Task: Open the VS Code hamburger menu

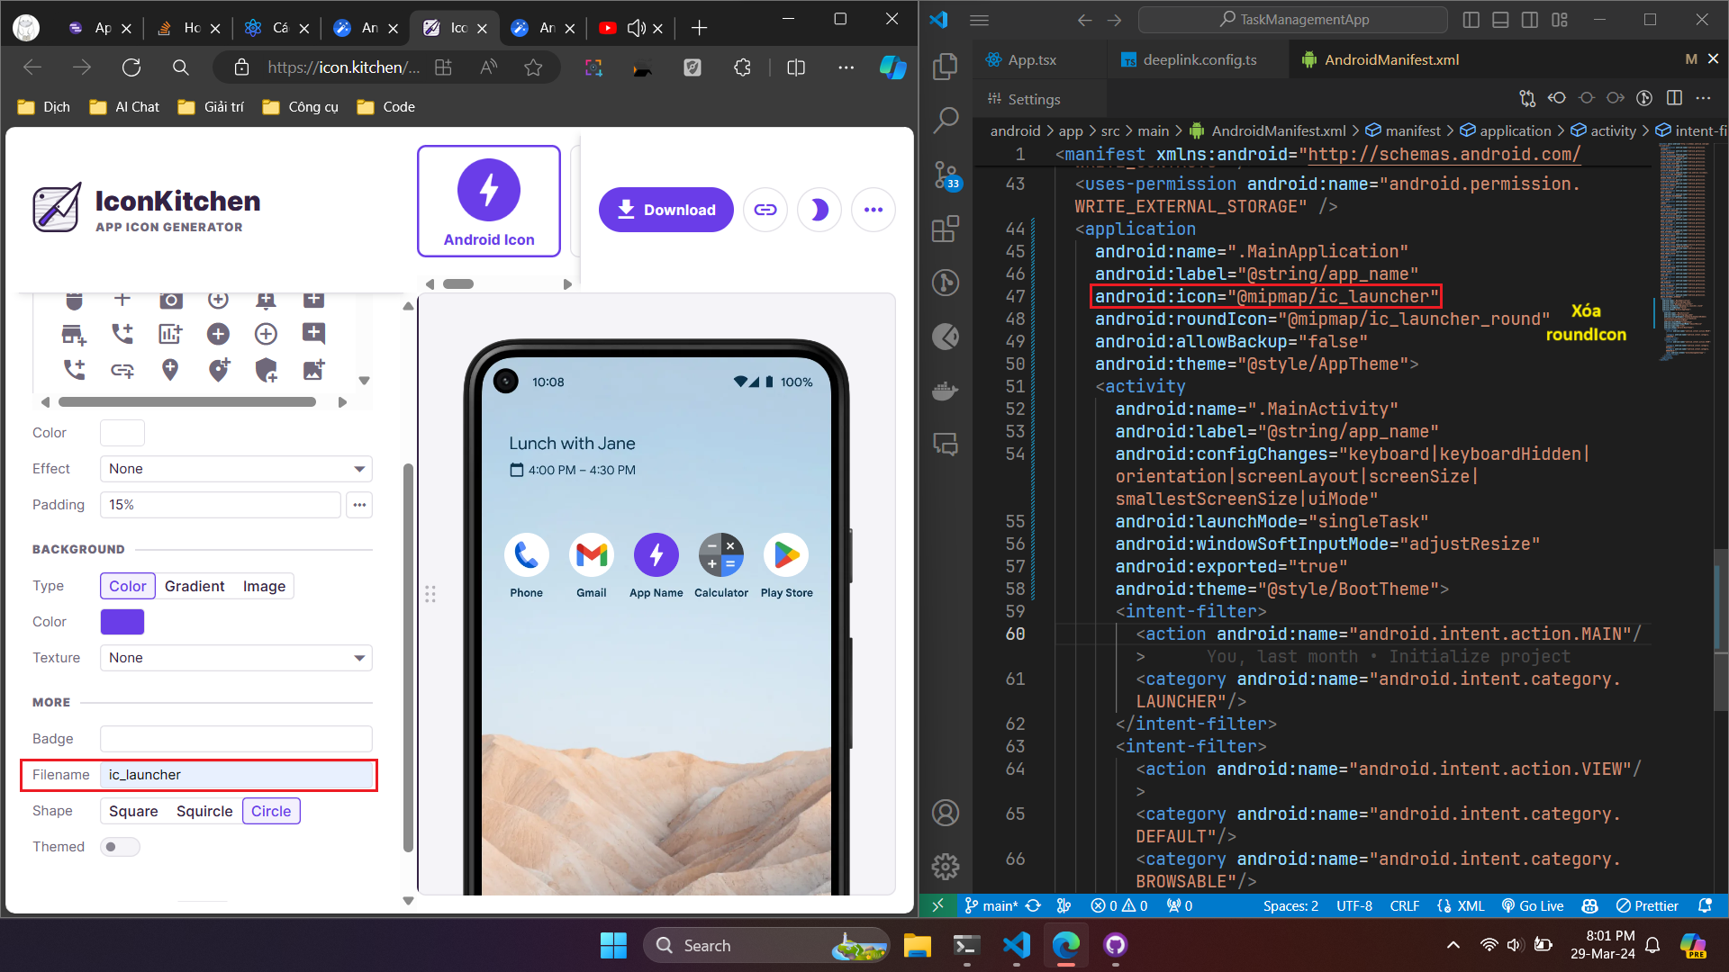Action: (980, 20)
